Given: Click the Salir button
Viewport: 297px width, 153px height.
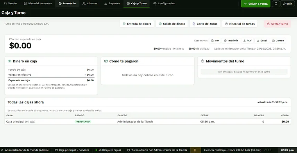Looking at the screenshot, I should click(288, 4).
